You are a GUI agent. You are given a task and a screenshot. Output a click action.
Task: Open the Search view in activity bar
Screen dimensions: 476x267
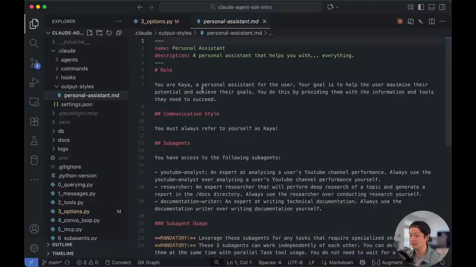tap(34, 43)
